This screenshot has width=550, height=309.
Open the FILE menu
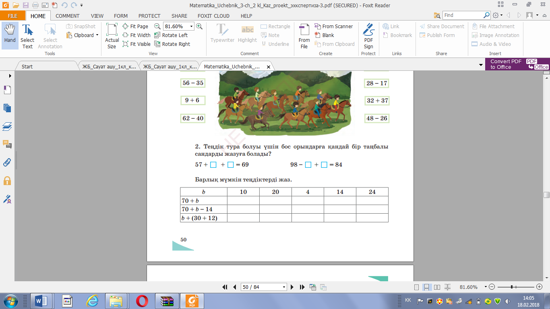12,16
